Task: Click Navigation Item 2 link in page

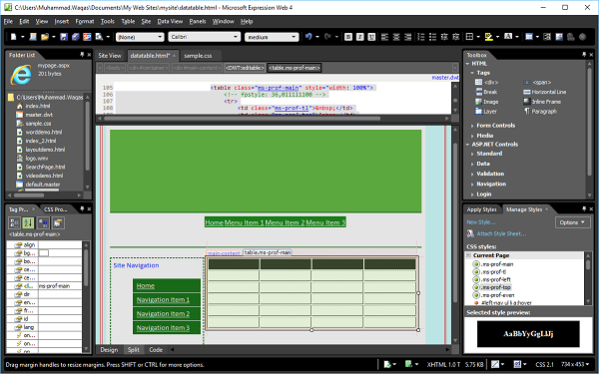Action: pos(163,314)
